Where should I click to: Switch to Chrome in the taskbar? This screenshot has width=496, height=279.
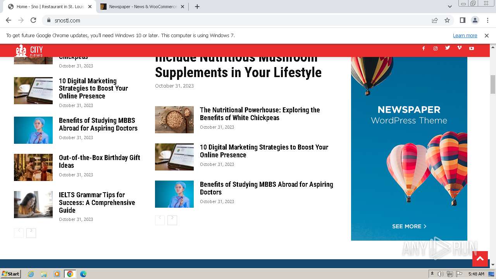click(70, 274)
